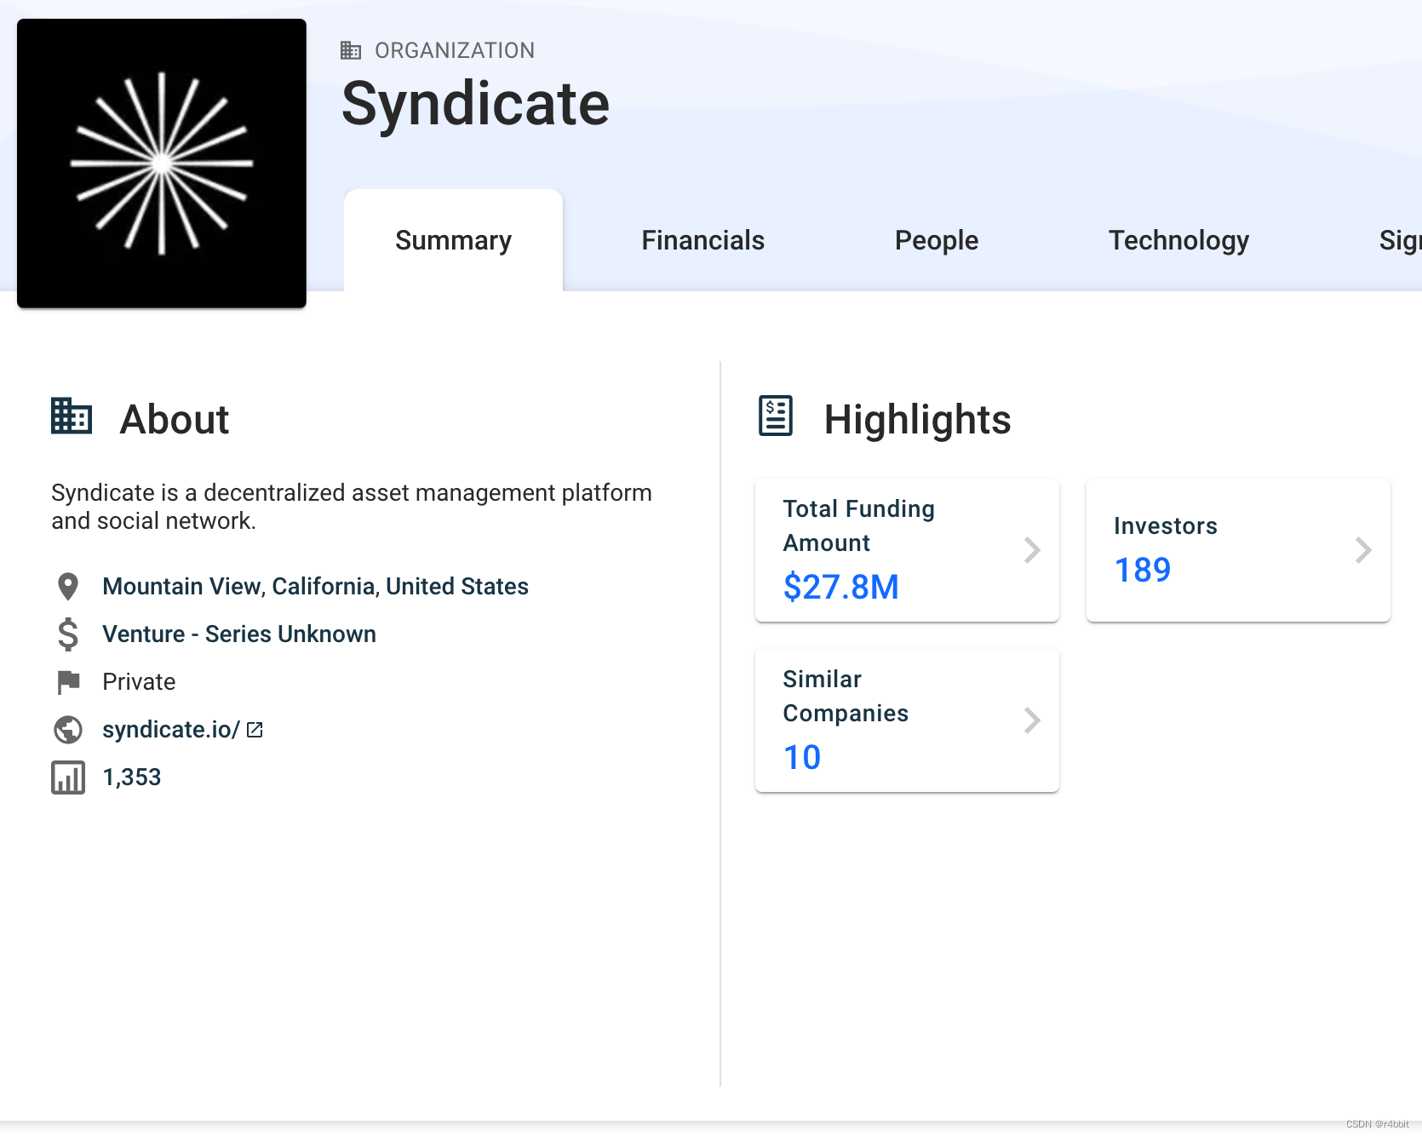The width and height of the screenshot is (1422, 1136).
Task: Open the California location link
Action: tap(324, 587)
